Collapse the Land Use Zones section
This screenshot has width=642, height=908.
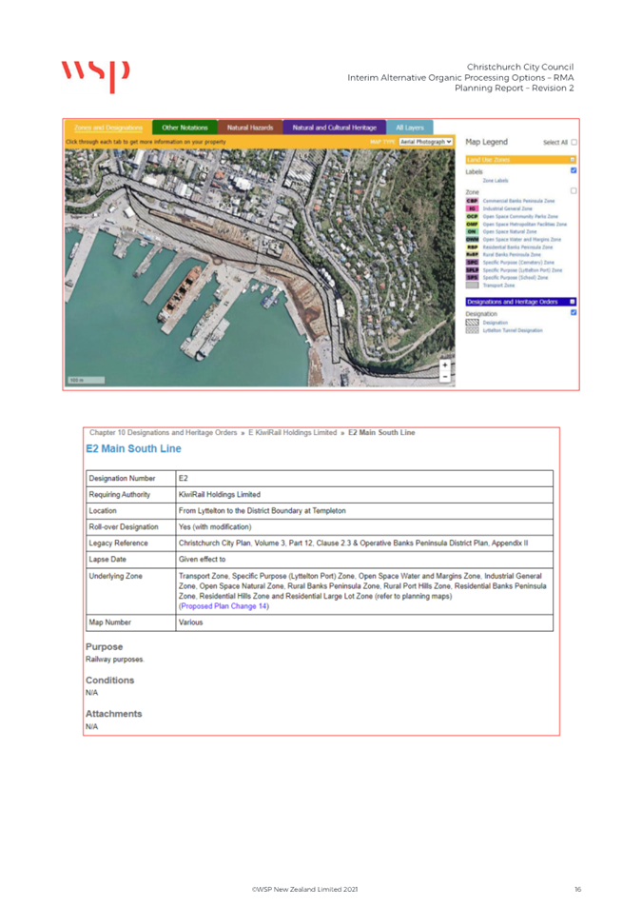pos(573,160)
